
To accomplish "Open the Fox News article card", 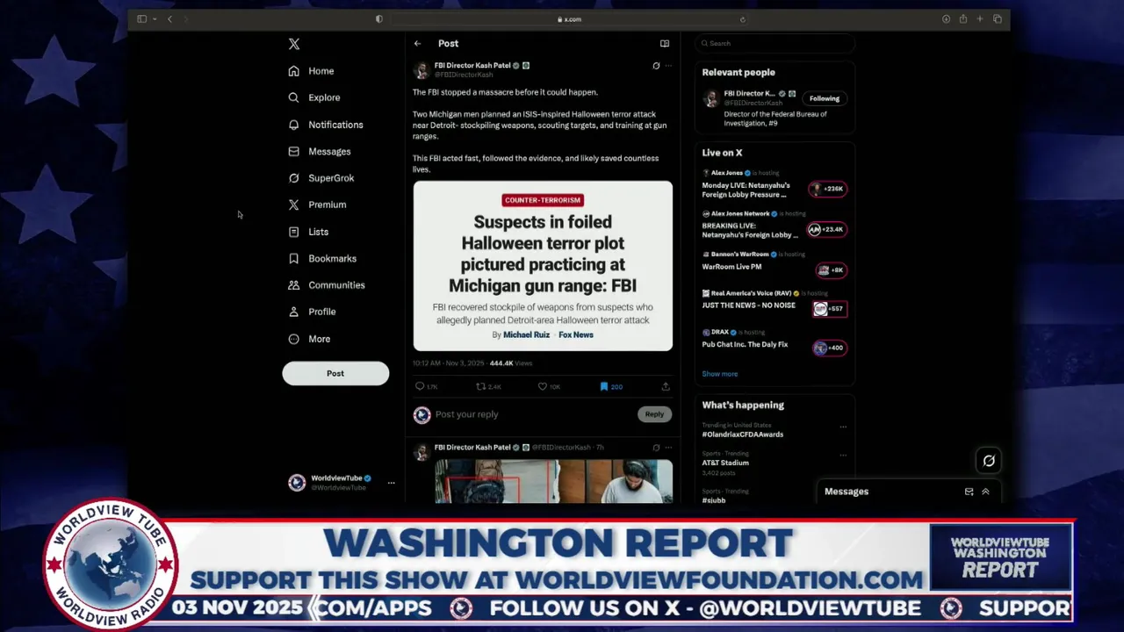I will tap(543, 266).
